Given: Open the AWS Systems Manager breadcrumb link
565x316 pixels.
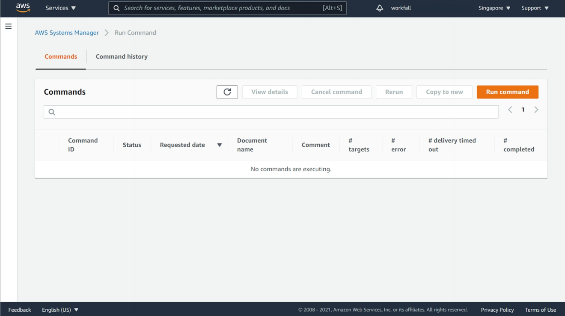Looking at the screenshot, I should click(x=67, y=33).
